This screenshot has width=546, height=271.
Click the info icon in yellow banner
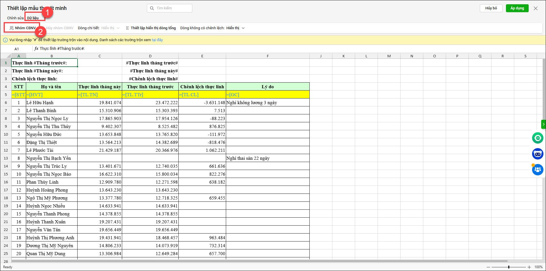click(x=5, y=40)
